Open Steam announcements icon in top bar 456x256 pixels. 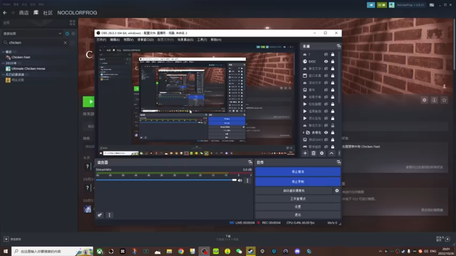click(x=371, y=5)
